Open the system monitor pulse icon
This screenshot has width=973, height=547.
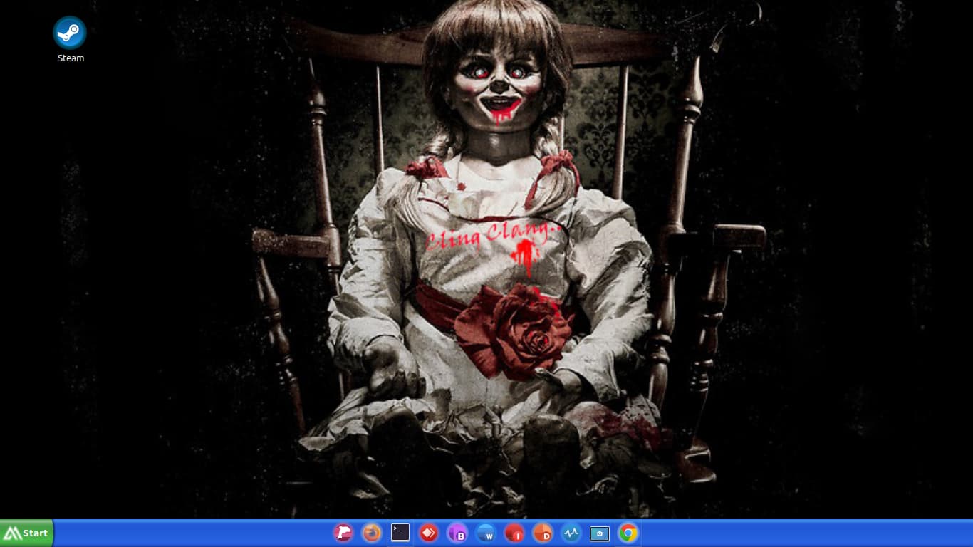[571, 533]
